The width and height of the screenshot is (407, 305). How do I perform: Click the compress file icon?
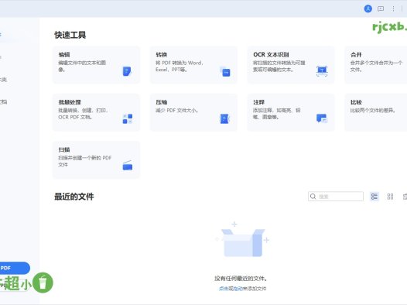tap(225, 118)
